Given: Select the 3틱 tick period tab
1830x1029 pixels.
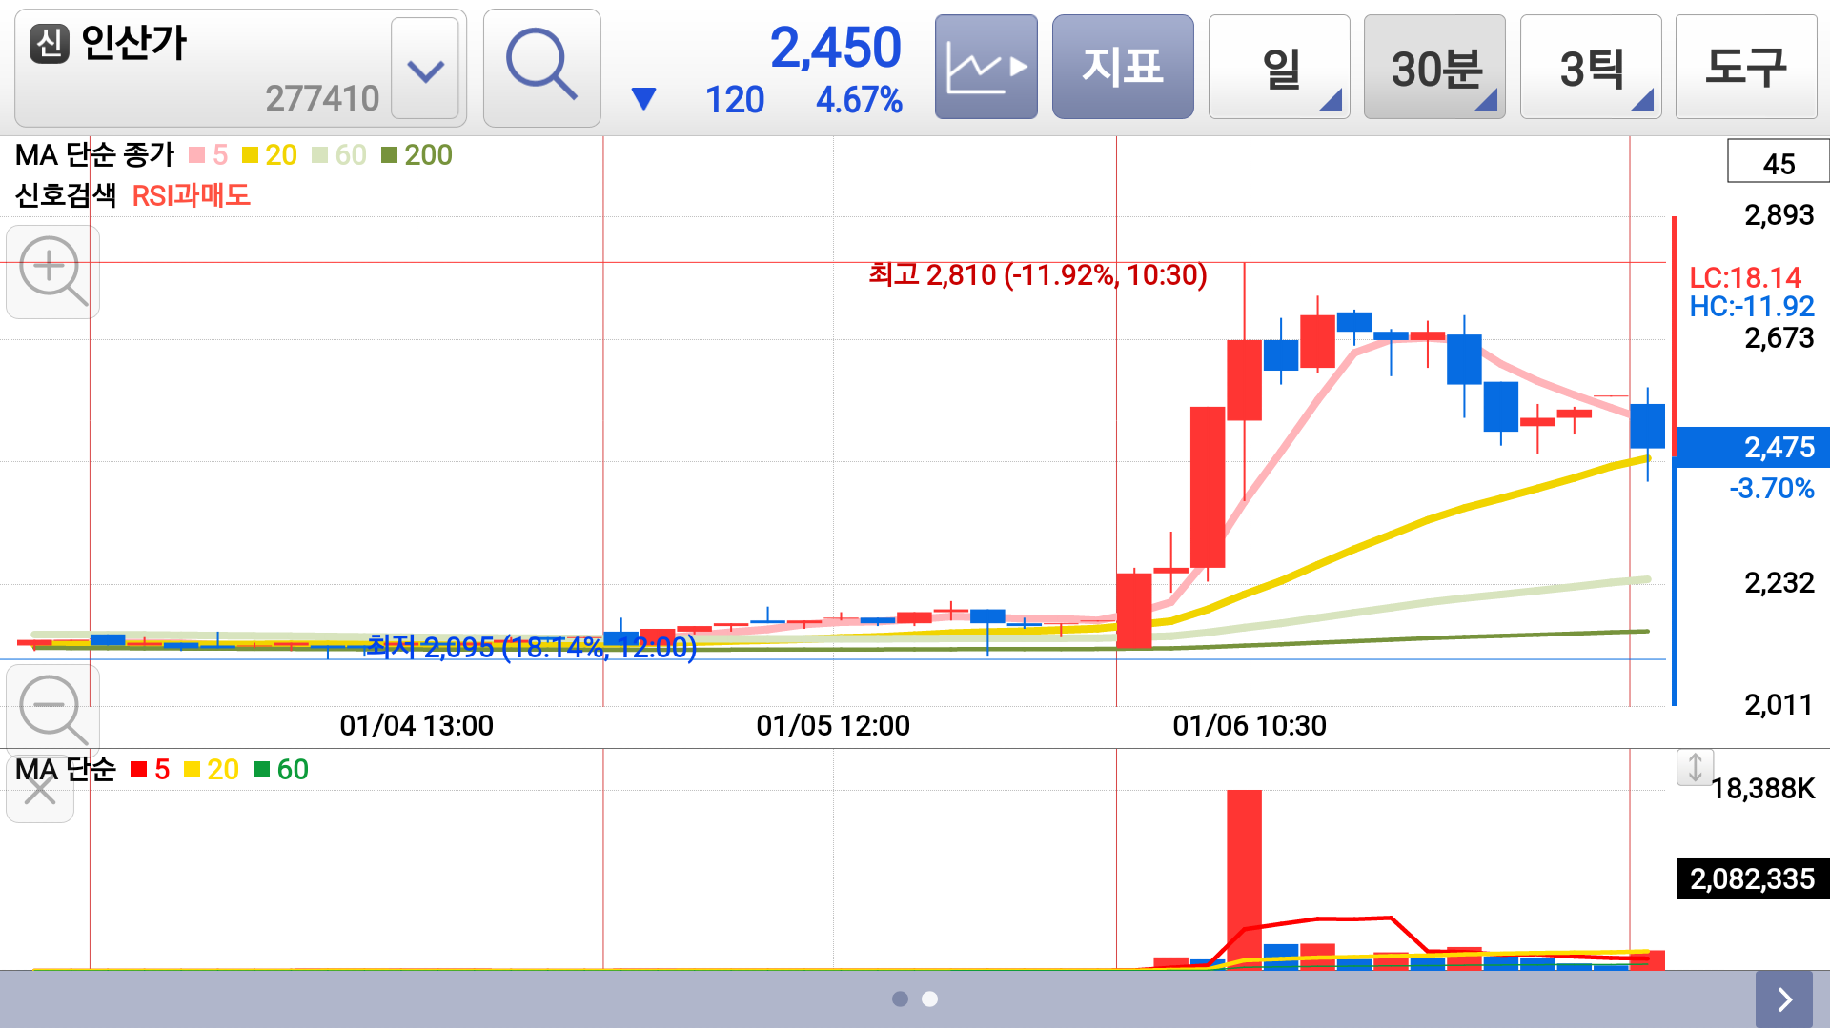Looking at the screenshot, I should click(x=1591, y=67).
